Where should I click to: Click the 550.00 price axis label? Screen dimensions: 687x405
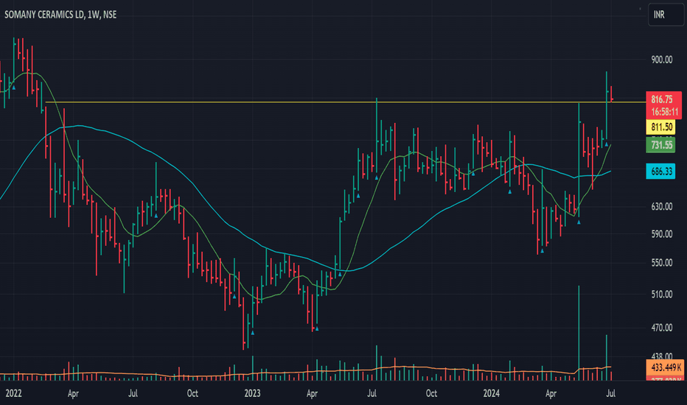coord(662,263)
